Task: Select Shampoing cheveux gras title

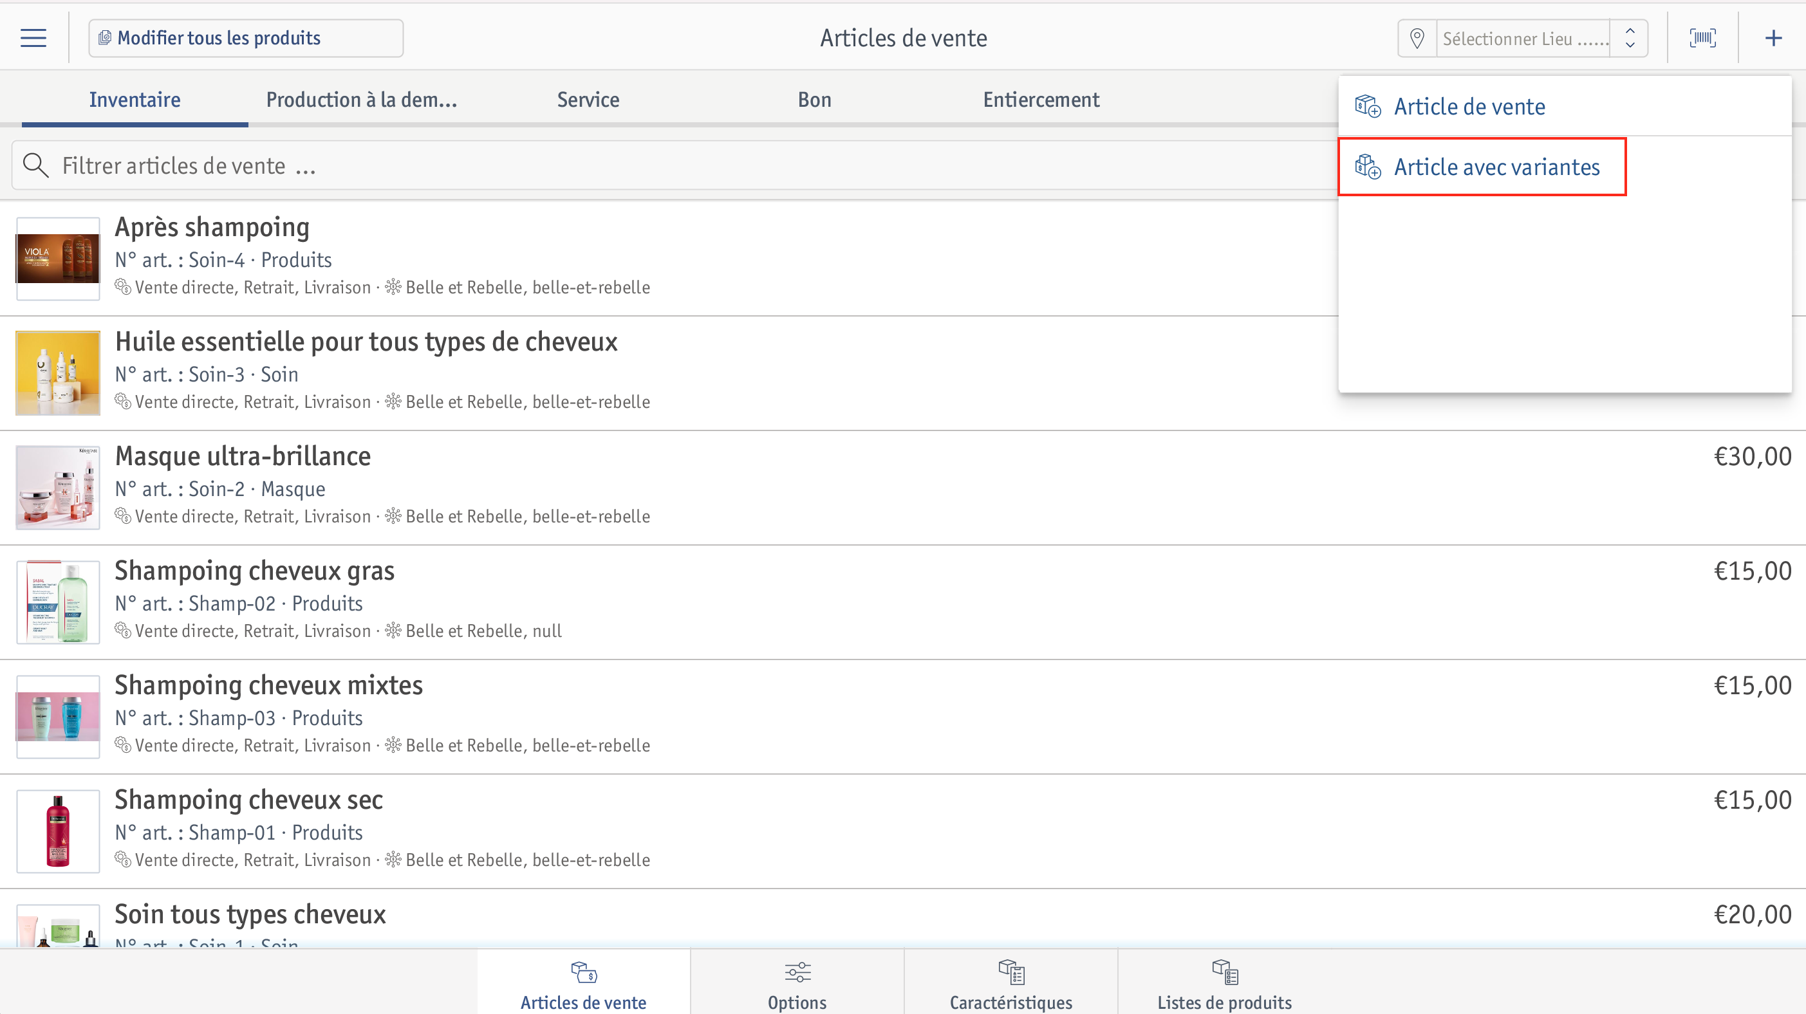Action: click(x=254, y=571)
